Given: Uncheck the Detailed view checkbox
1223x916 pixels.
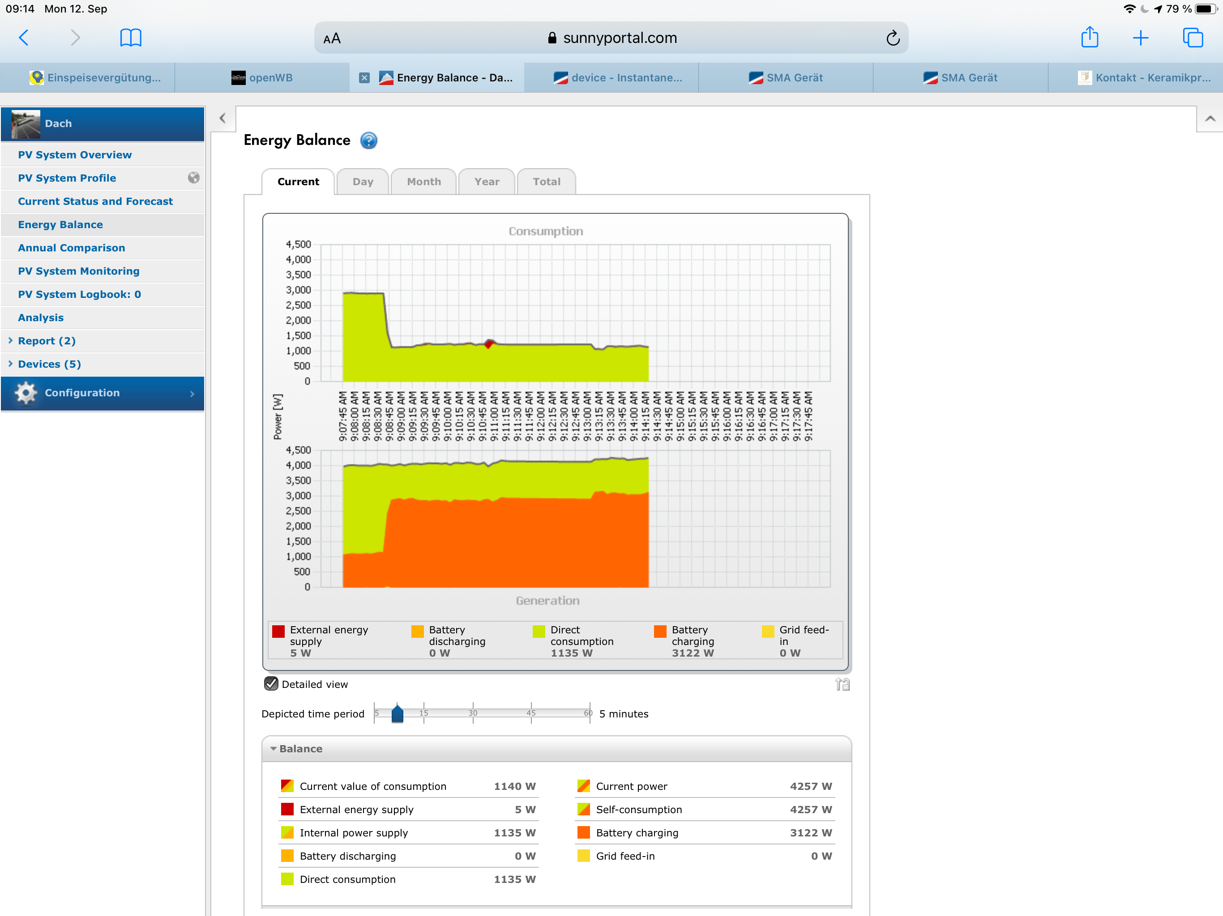Looking at the screenshot, I should (271, 684).
